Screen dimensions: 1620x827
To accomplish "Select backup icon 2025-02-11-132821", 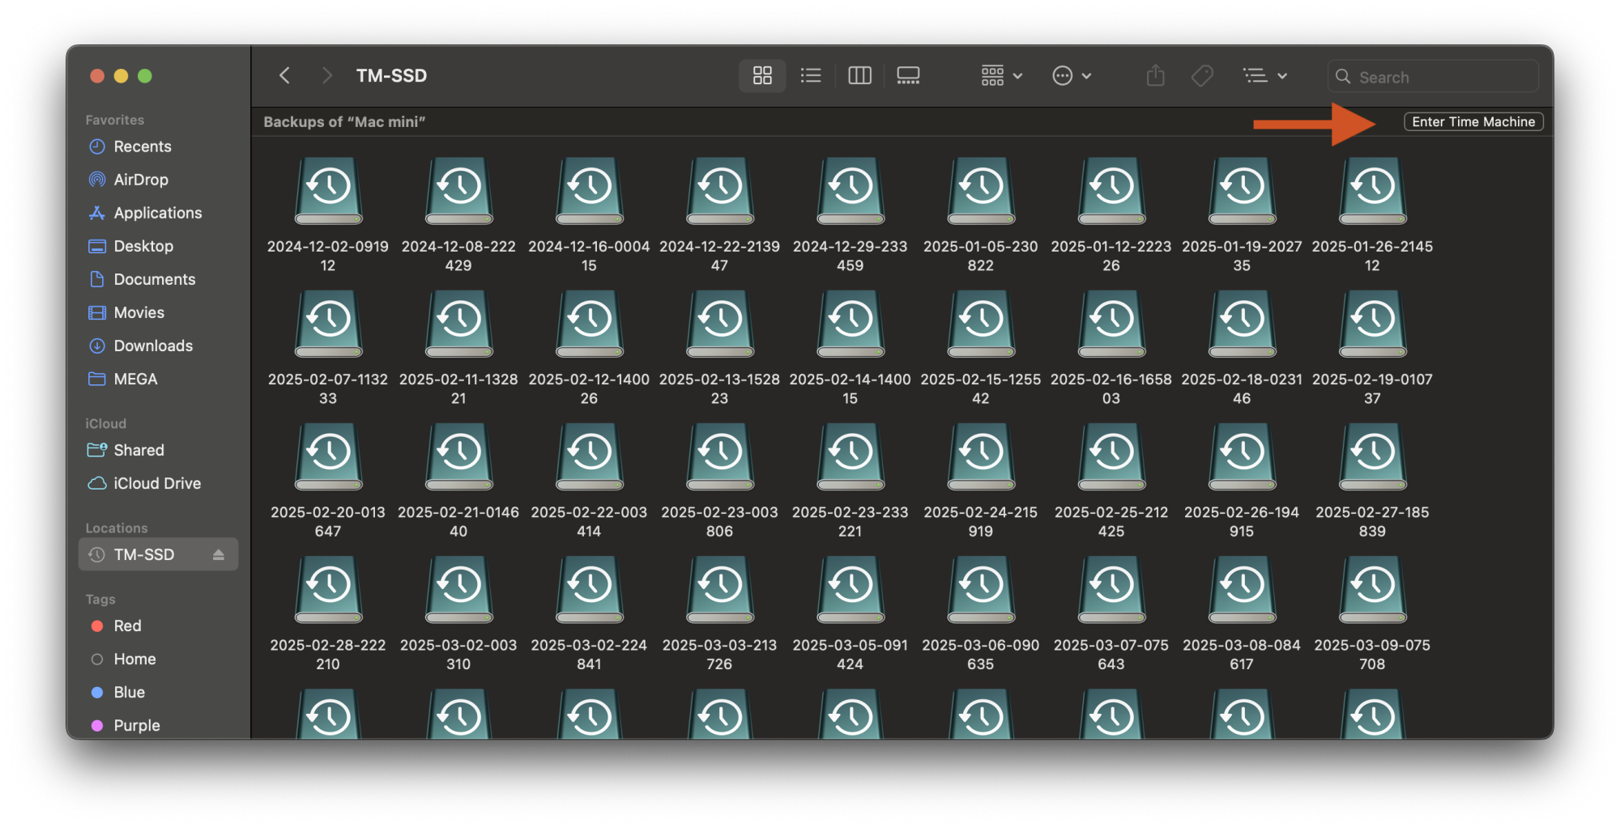I will click(458, 324).
